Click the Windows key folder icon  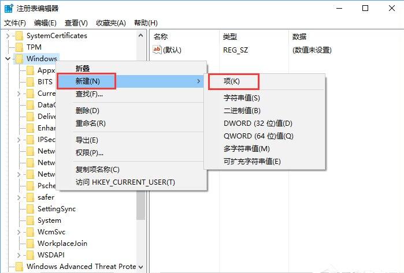pyautogui.click(x=19, y=59)
